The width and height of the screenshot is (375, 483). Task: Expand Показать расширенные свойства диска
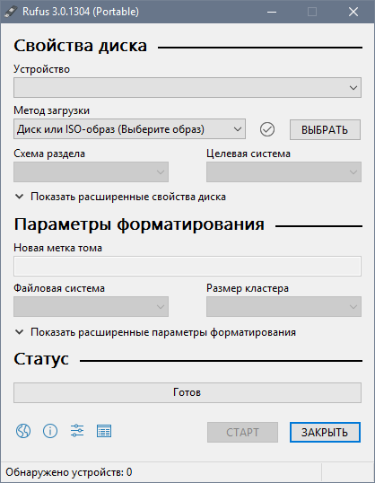(x=120, y=197)
